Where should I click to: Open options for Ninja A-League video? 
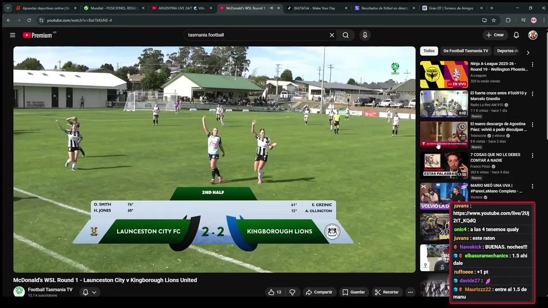coord(533,64)
